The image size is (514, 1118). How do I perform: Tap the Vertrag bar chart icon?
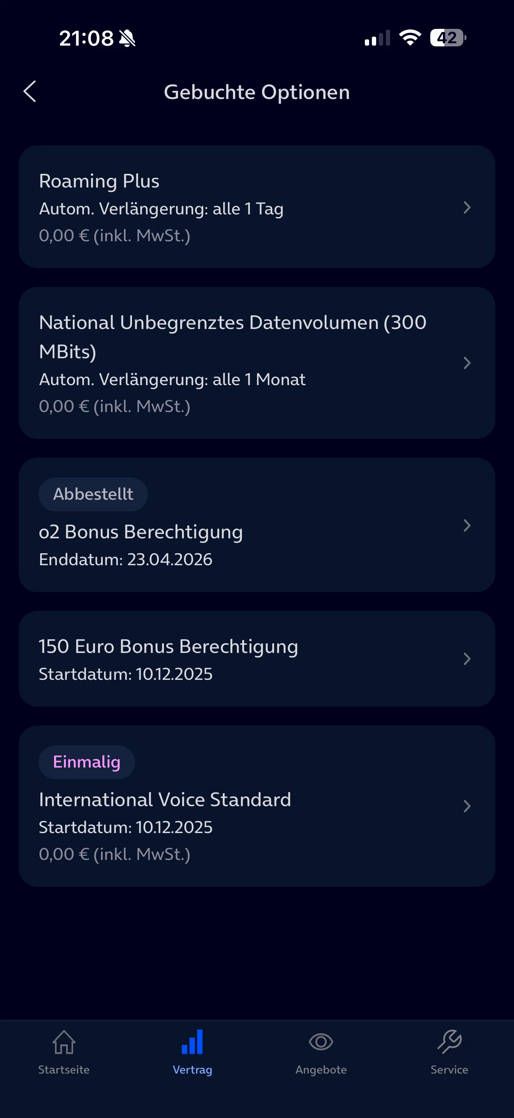pyautogui.click(x=192, y=1042)
